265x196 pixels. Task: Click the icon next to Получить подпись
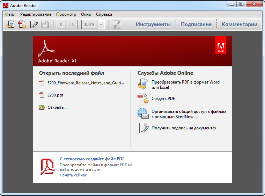point(143,128)
